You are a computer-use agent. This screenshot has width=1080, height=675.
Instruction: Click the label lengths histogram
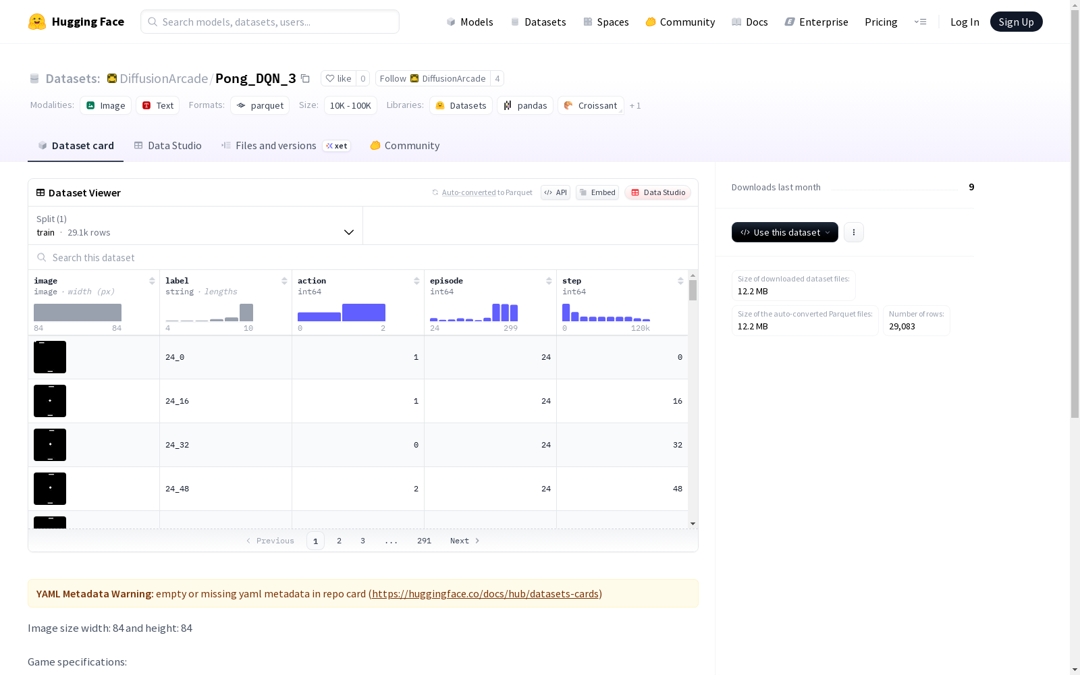click(209, 313)
